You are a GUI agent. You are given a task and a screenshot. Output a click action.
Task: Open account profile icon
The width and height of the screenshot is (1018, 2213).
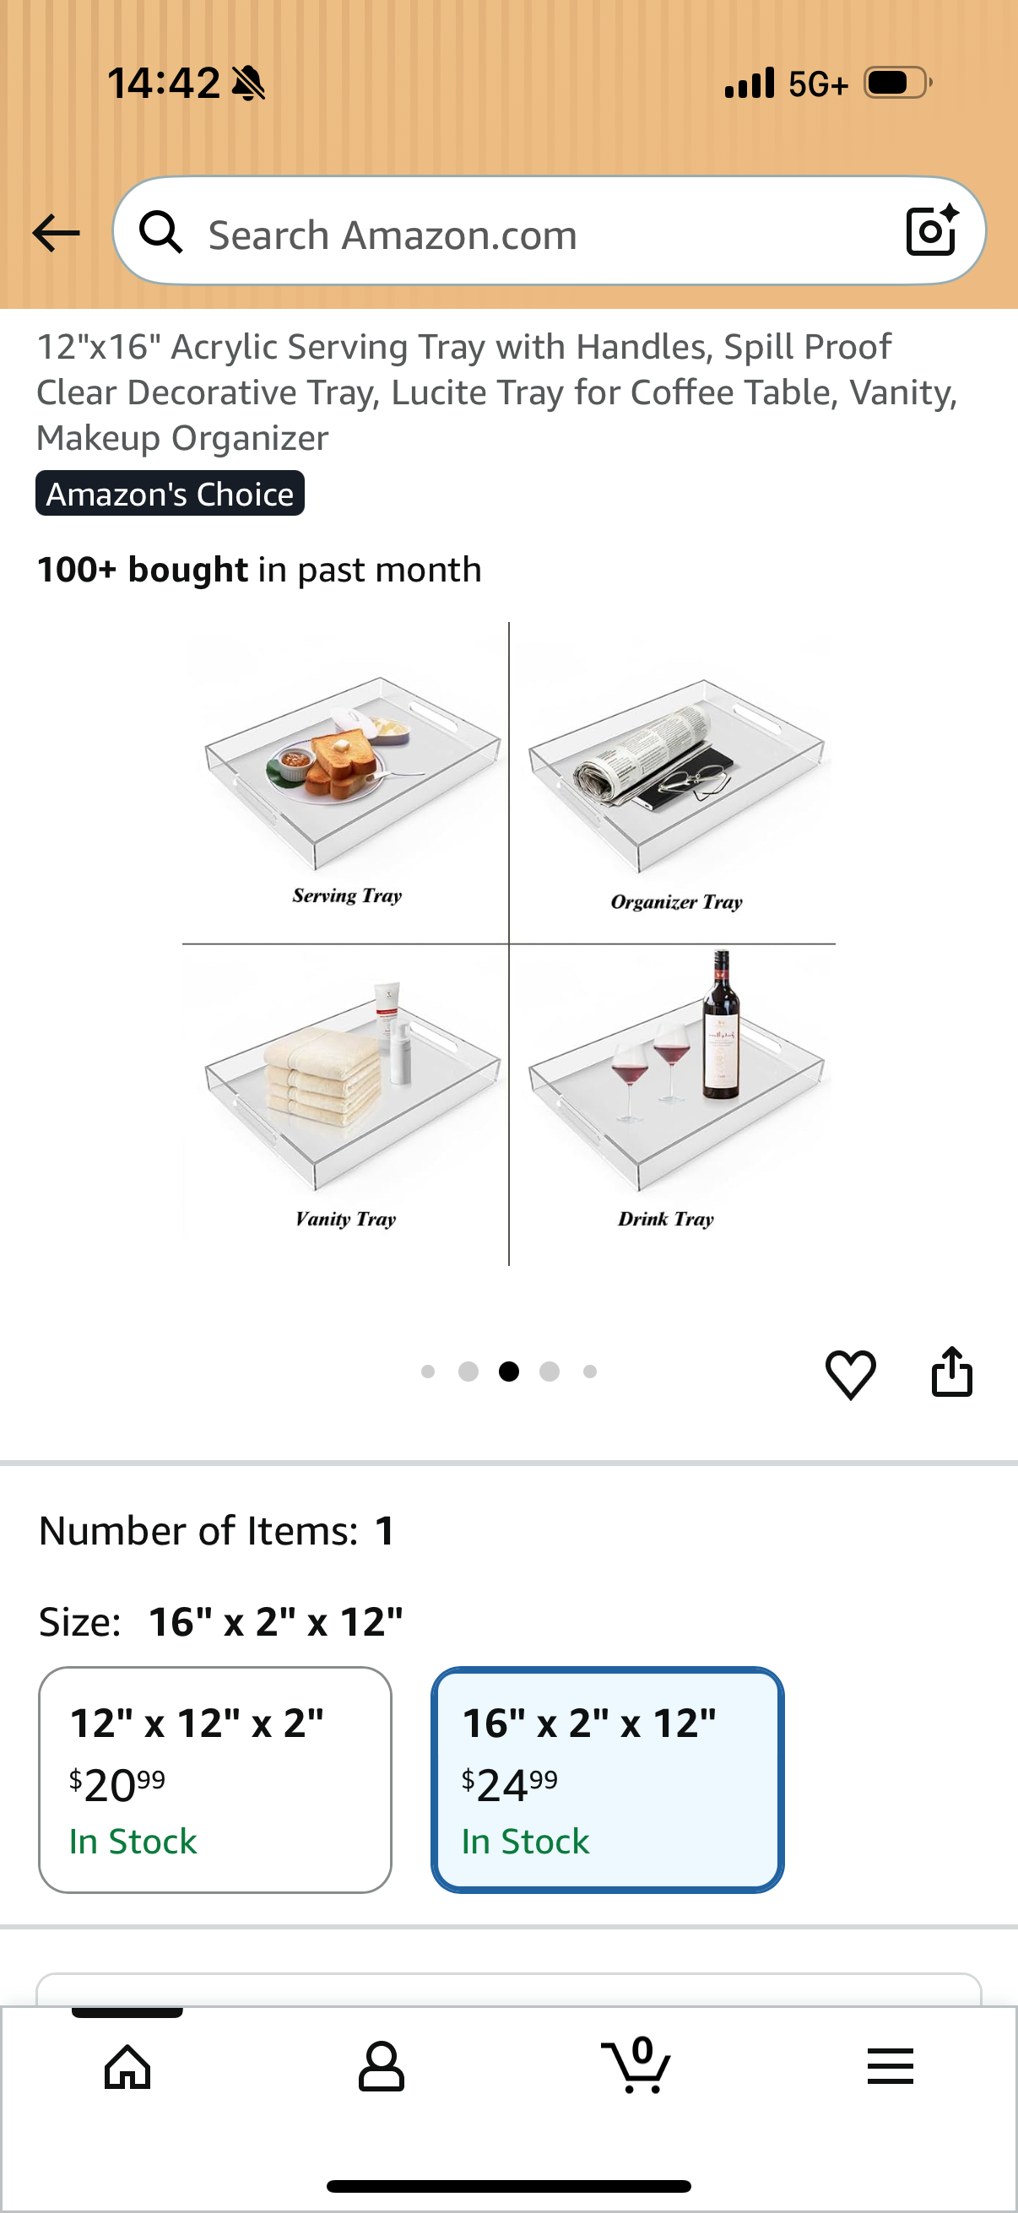click(x=381, y=2066)
